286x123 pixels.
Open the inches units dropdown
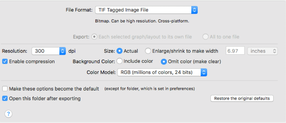coord(263,51)
